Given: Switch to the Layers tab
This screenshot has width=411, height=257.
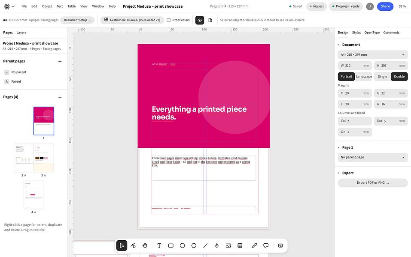Looking at the screenshot, I should 21,33.
